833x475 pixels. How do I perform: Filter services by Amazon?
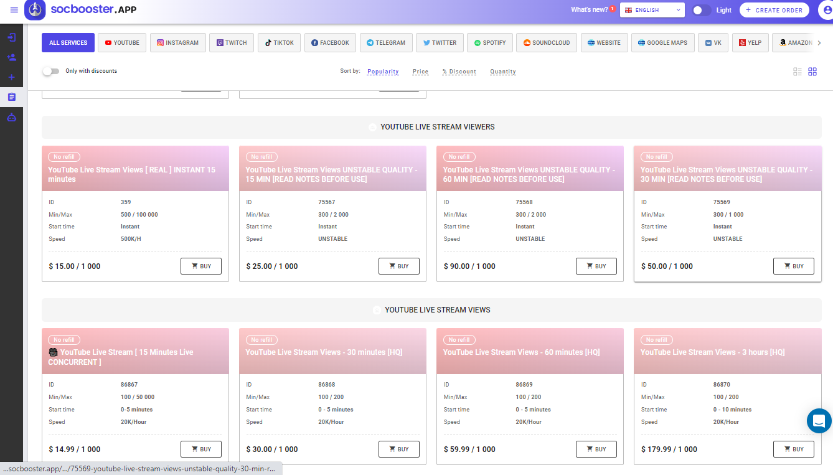[x=793, y=43]
